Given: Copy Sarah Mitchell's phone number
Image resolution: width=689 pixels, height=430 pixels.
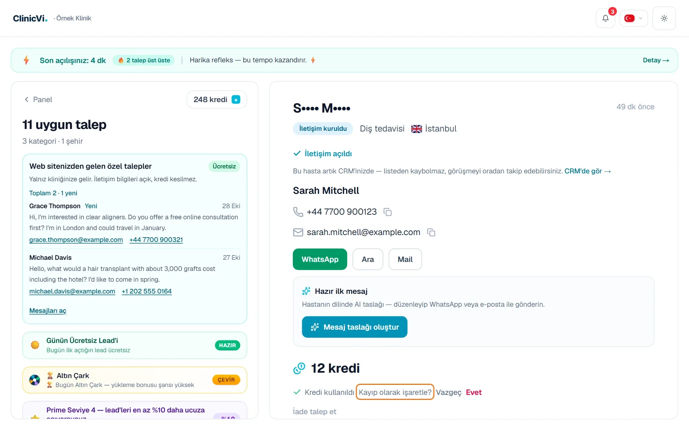Looking at the screenshot, I should [x=388, y=212].
